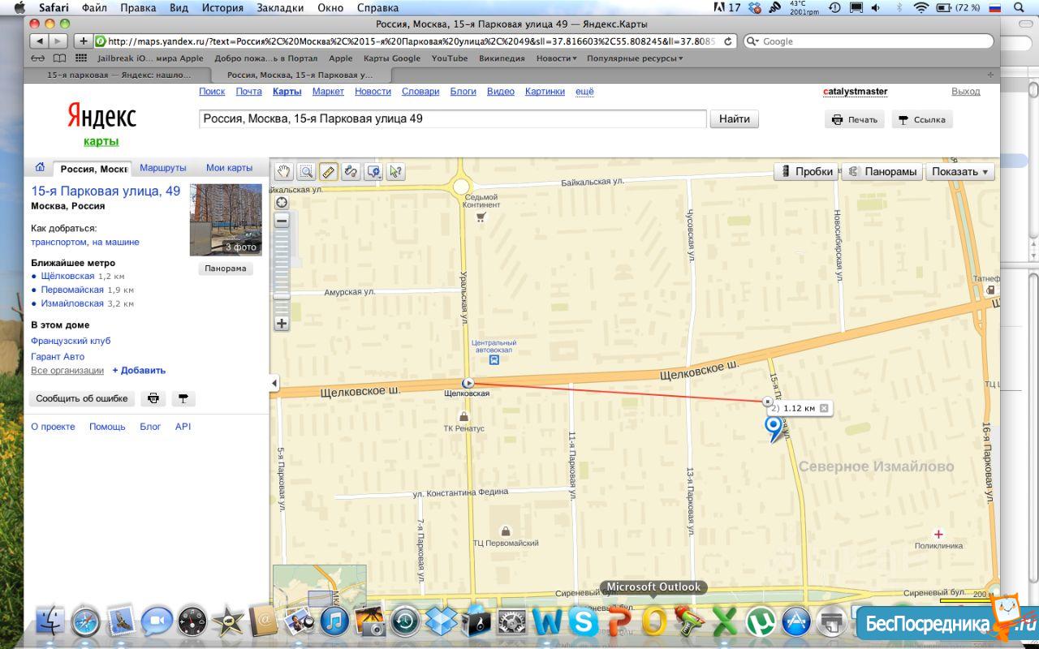Image resolution: width=1039 pixels, height=649 pixels.
Task: Open the Щёлковская metro link
Action: click(67, 276)
